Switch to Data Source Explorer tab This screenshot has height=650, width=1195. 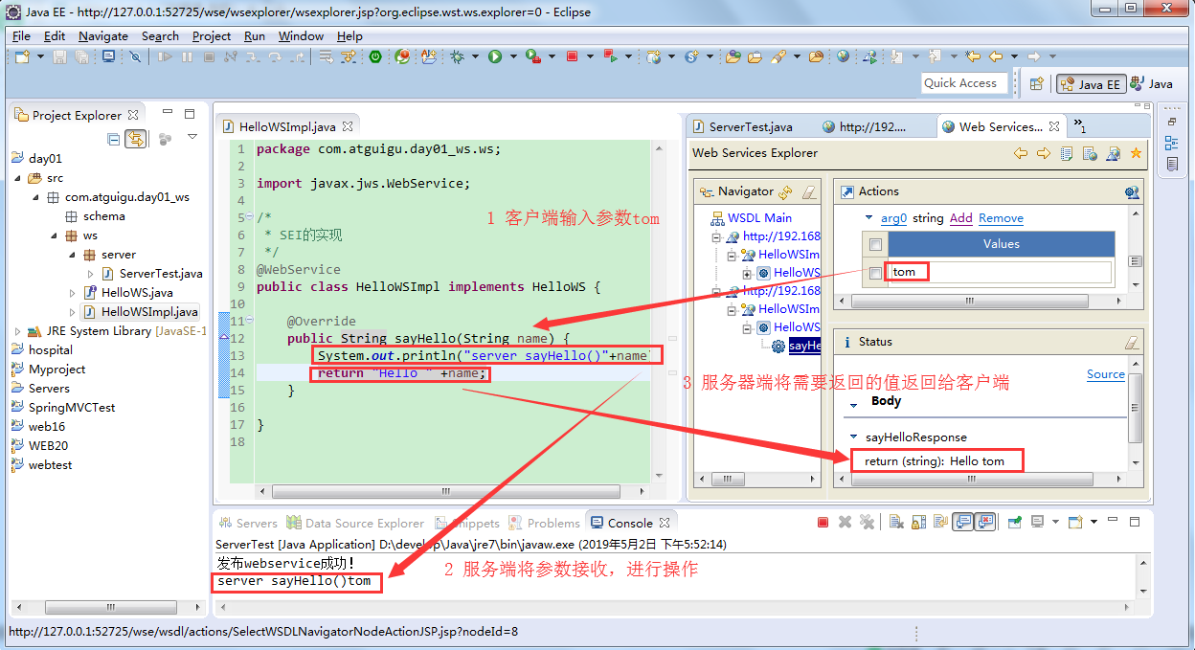(x=354, y=523)
